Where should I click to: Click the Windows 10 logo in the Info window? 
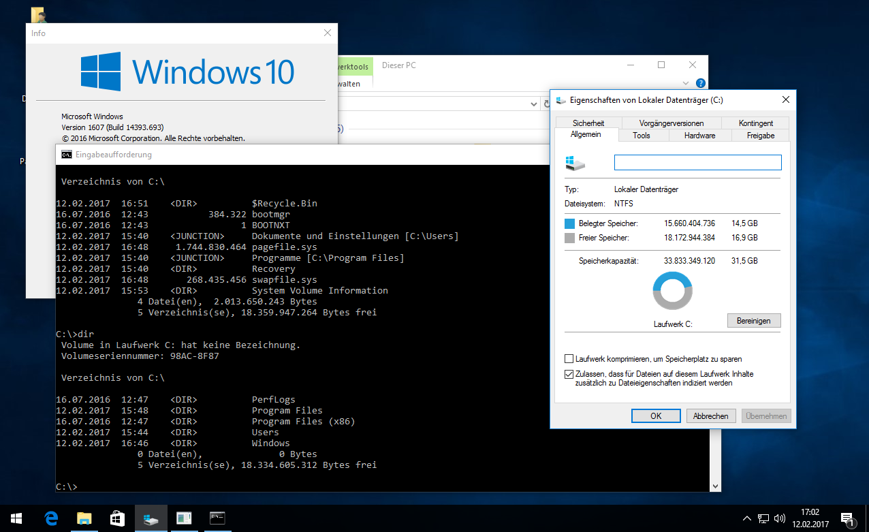click(x=187, y=72)
